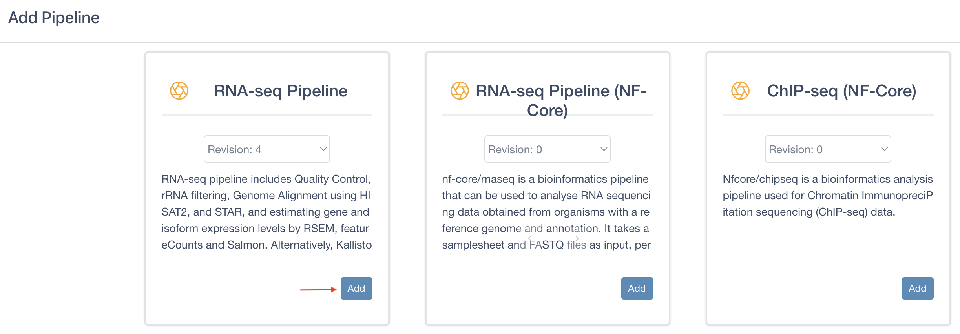
Task: Click the faint right chevron over NF-Core description
Action: [577, 238]
